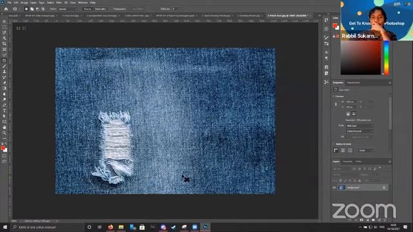Choose New Selection mode for Patch
The height and width of the screenshot is (232, 413).
[x=26, y=9]
